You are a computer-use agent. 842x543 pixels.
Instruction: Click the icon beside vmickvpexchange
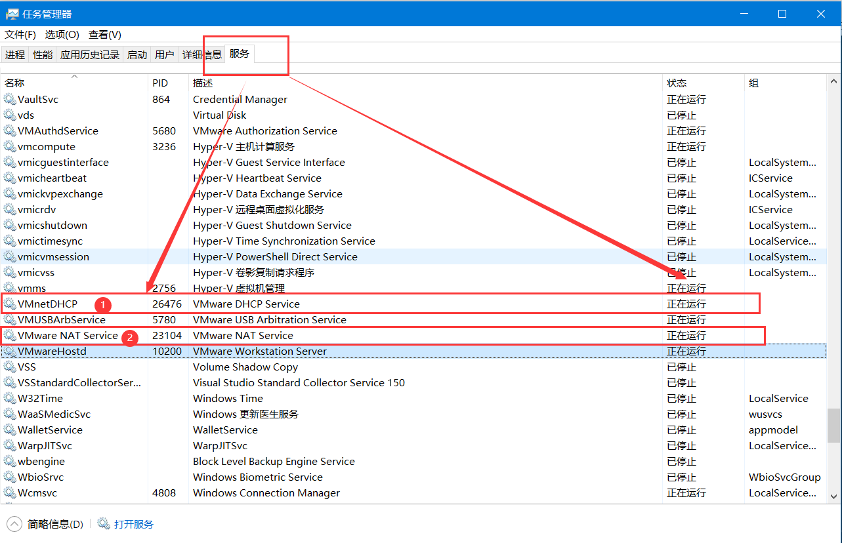tap(9, 194)
